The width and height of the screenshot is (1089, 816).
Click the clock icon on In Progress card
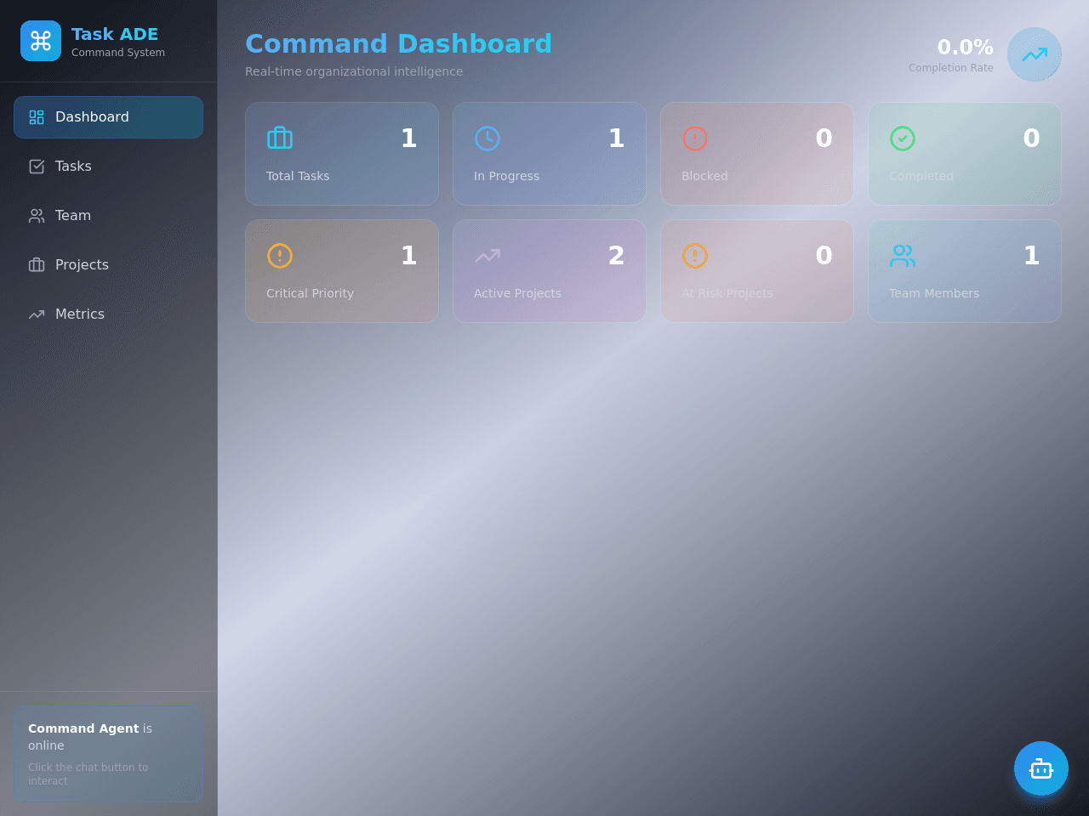click(487, 138)
